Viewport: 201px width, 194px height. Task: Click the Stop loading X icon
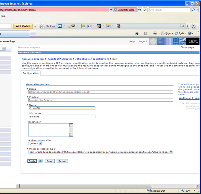145,10
